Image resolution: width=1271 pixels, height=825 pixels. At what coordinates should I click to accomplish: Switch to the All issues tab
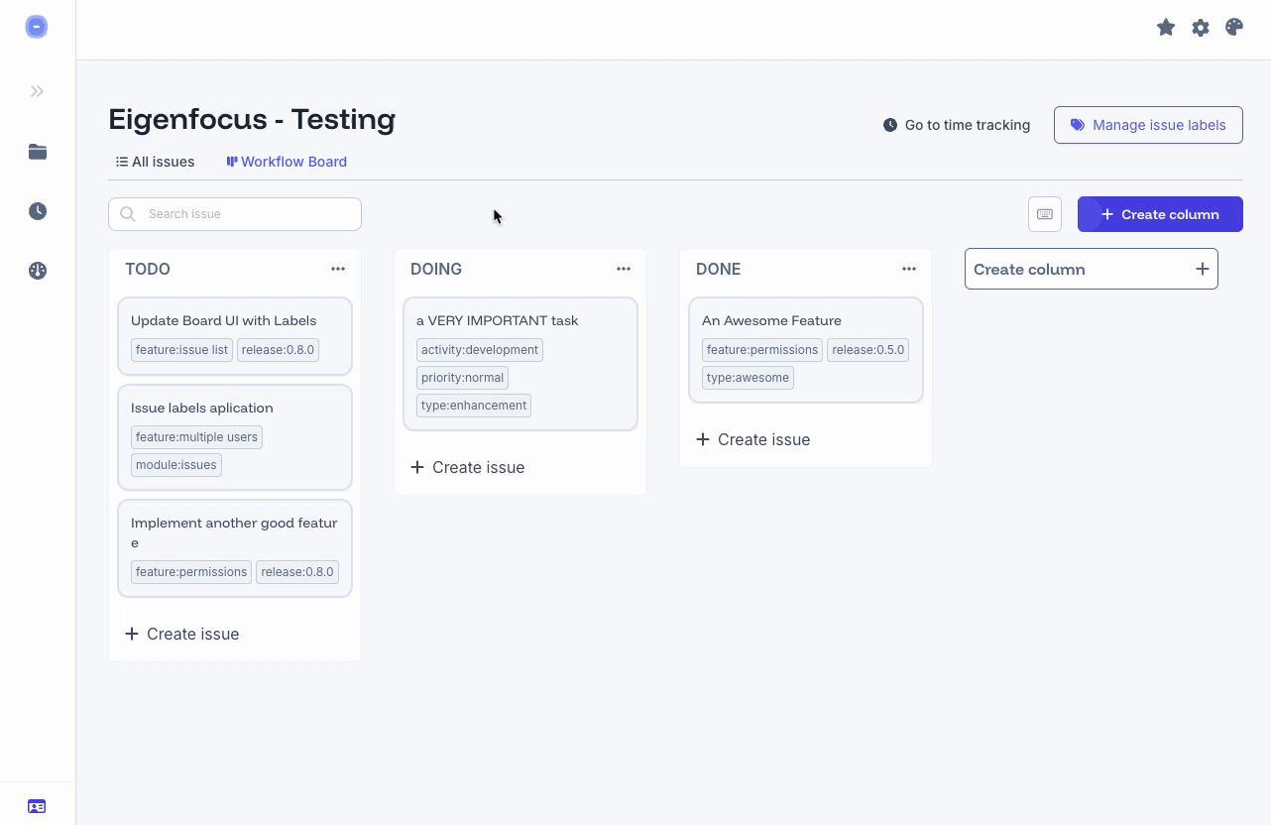[x=155, y=162]
